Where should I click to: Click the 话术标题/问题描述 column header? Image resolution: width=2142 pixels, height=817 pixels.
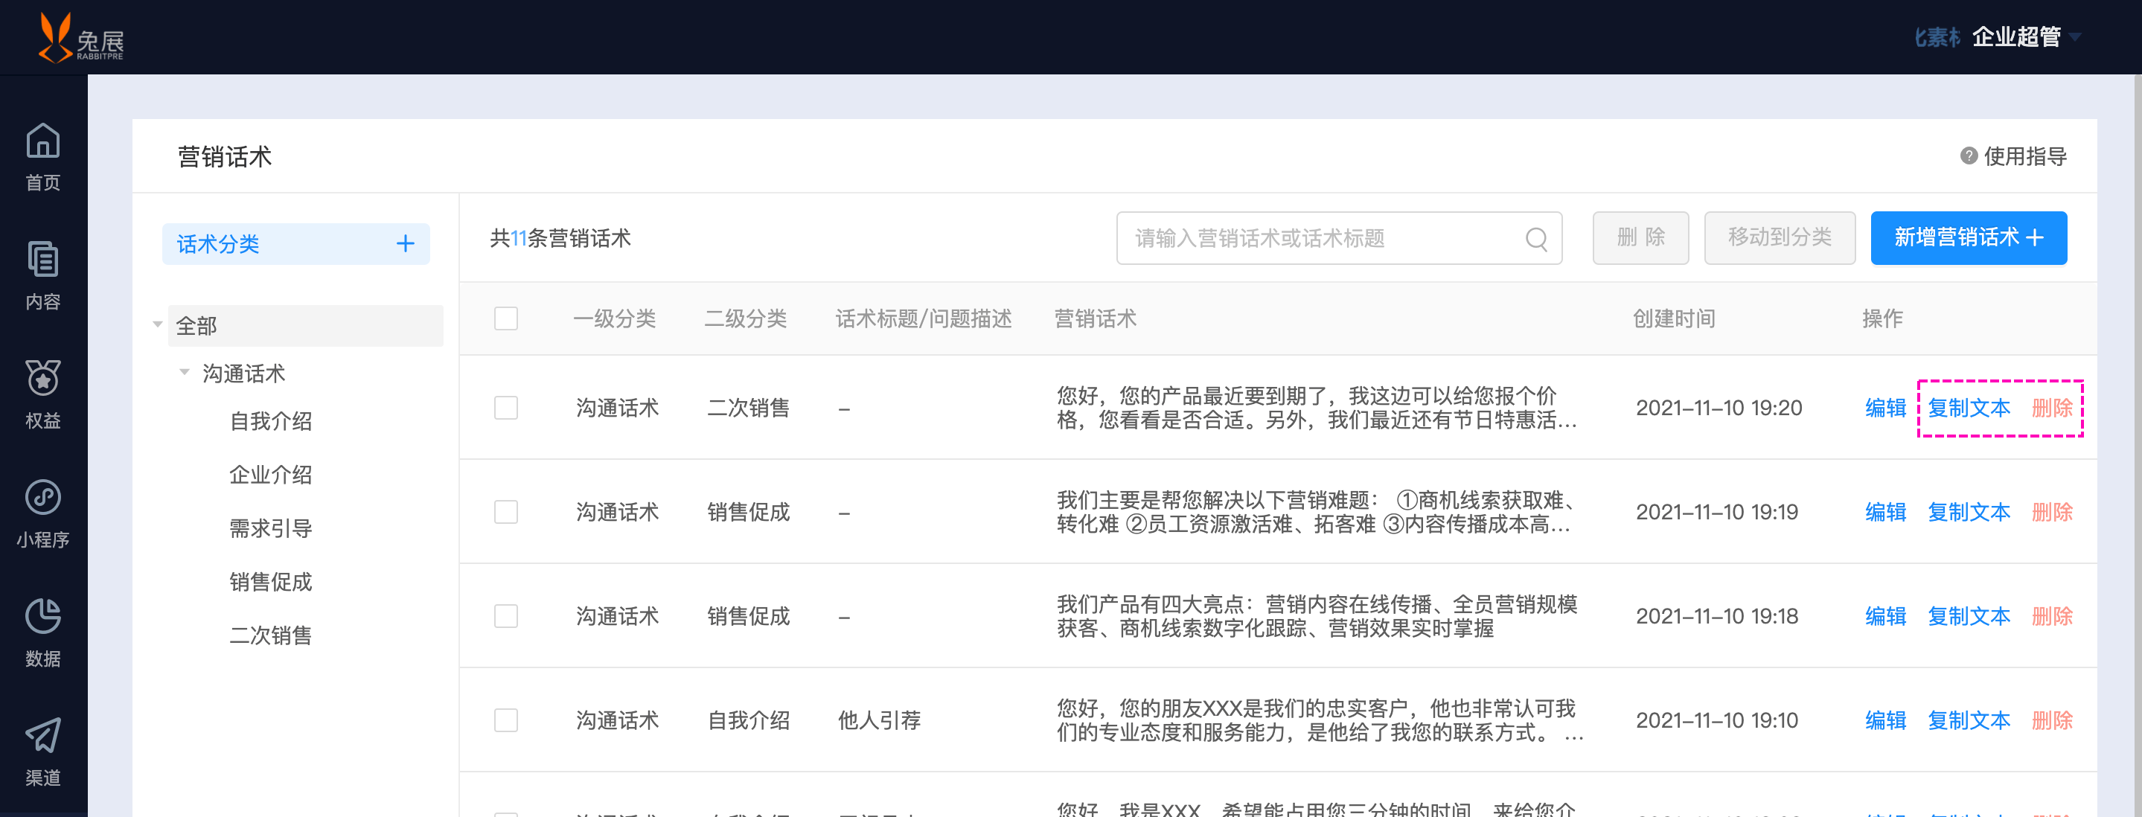coord(924,318)
